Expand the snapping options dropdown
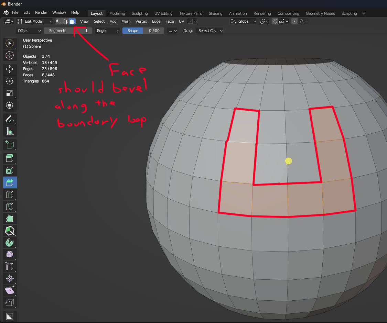Viewport: 387px width, 323px height. tap(283, 21)
